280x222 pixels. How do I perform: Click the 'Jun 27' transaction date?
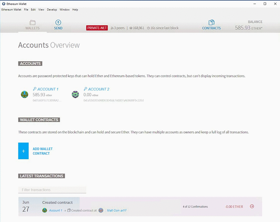[26, 207]
